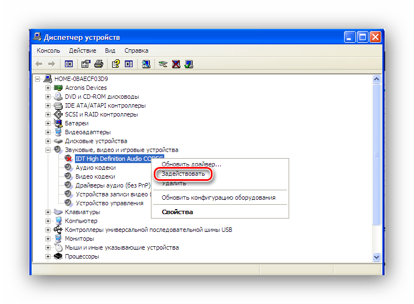The height and width of the screenshot is (304, 414).
Task: Click the action pane toolbar icon next to Help
Action: point(129,64)
